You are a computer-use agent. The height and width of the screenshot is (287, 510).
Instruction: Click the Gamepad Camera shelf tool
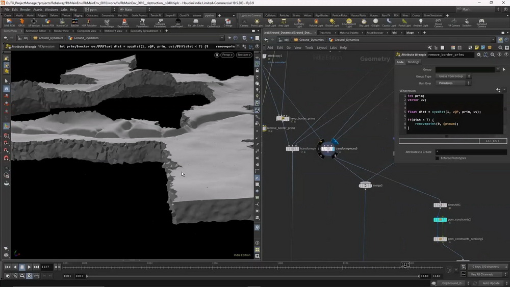[x=481, y=23]
